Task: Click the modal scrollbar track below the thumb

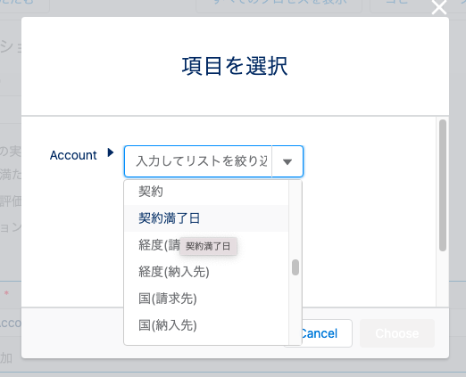Action: click(x=443, y=278)
